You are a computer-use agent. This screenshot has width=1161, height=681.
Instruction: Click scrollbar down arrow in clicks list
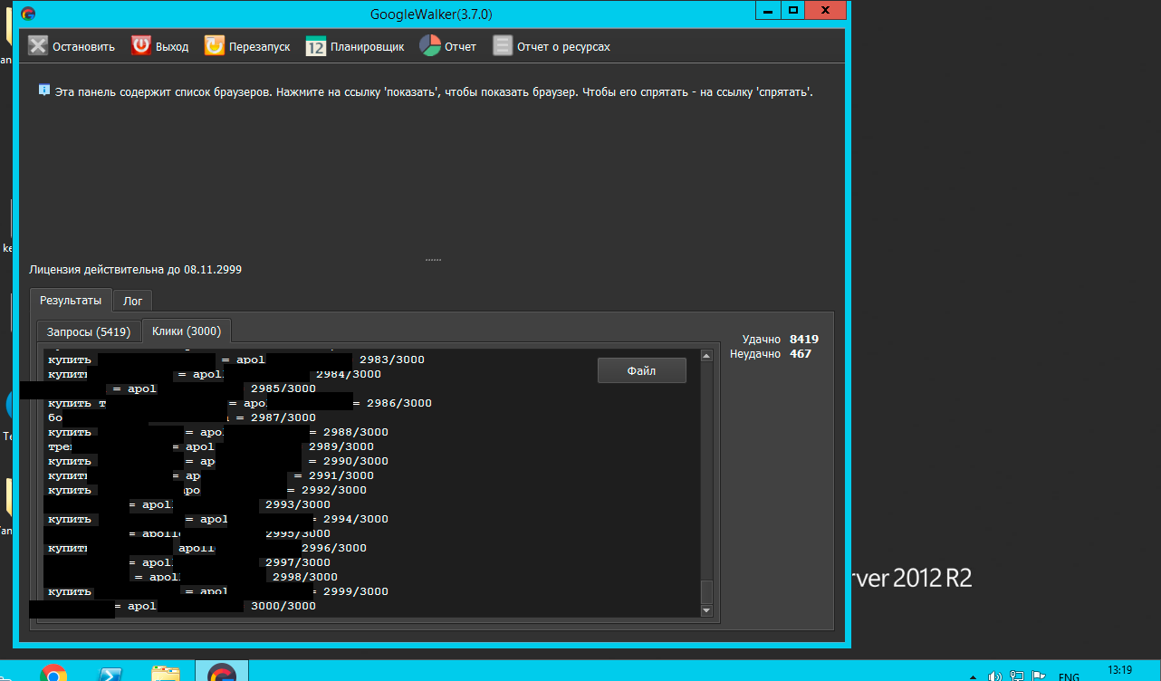tap(707, 611)
